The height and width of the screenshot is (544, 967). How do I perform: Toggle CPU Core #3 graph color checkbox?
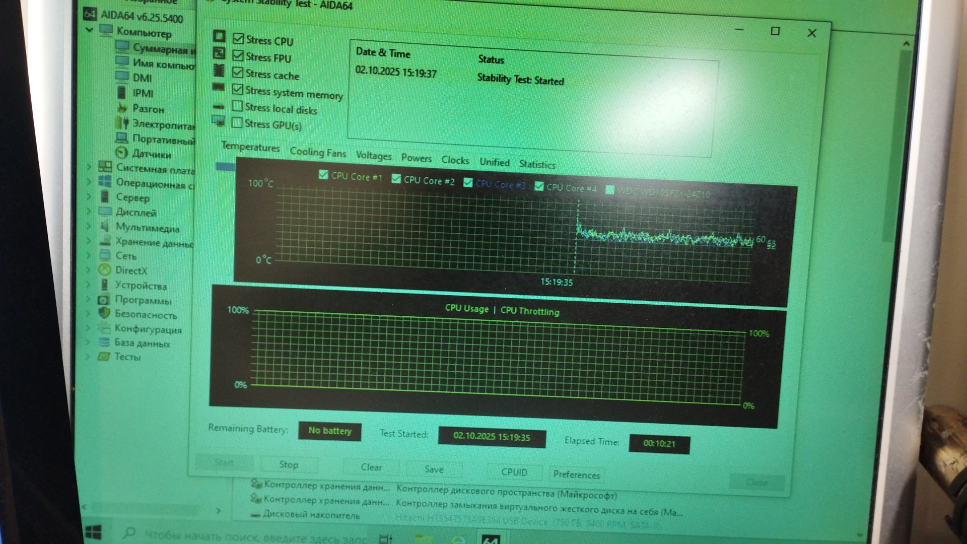468,182
